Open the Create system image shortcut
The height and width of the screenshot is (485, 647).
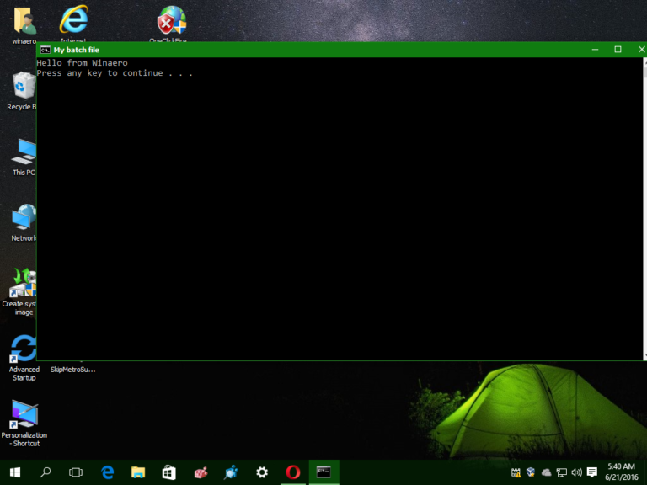click(24, 284)
